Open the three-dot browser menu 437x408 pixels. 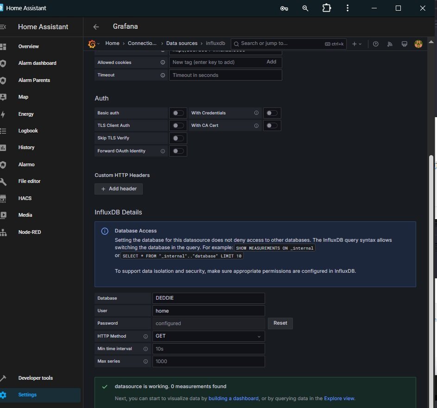[x=347, y=8]
